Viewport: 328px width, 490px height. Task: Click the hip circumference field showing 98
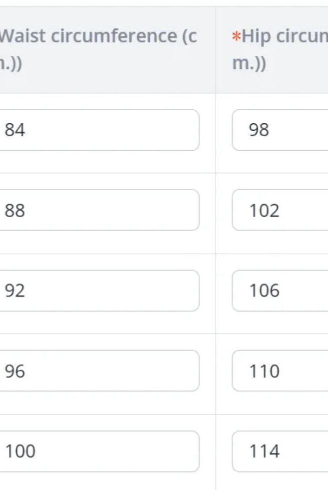point(281,130)
